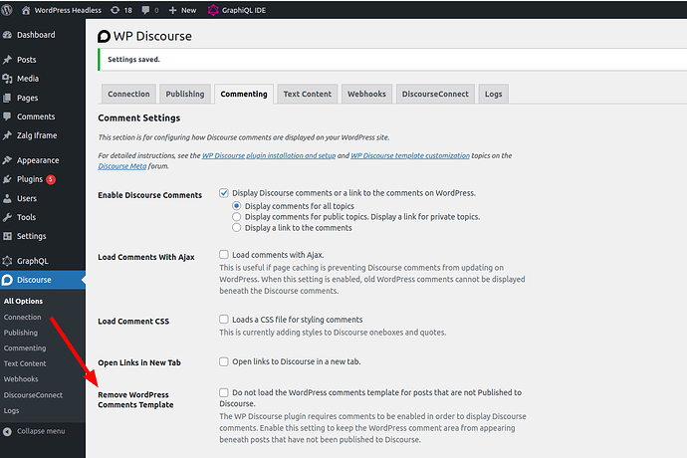The image size is (687, 458).
Task: Open GraphiQL IDE icon in admin bar
Action: click(x=213, y=10)
